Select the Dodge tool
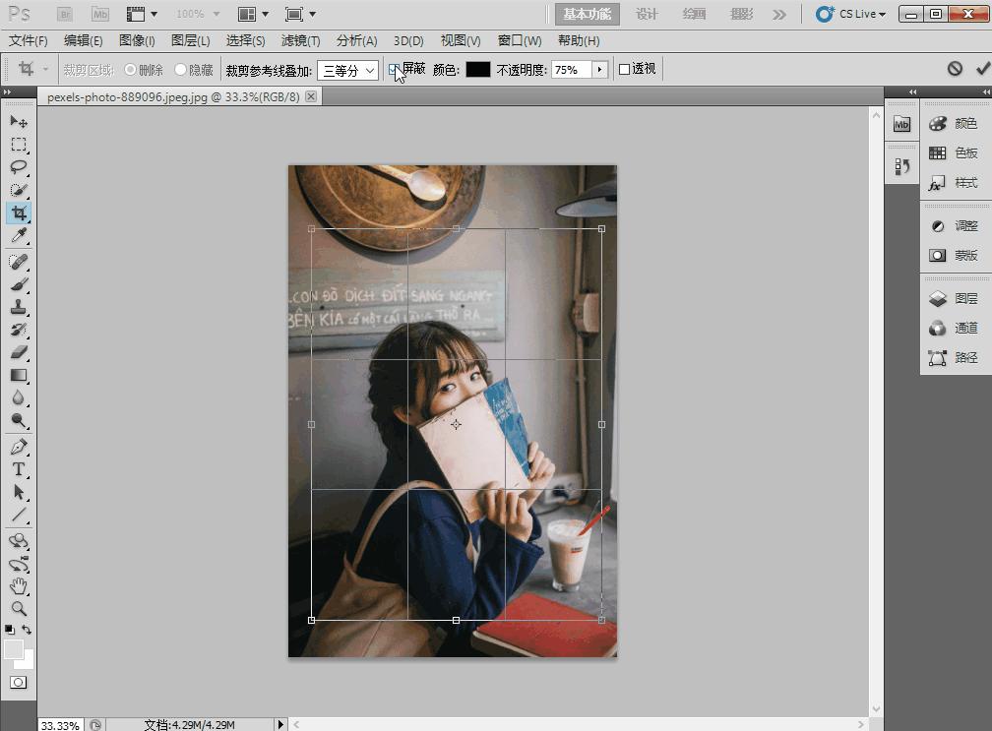The width and height of the screenshot is (992, 731). point(19,420)
